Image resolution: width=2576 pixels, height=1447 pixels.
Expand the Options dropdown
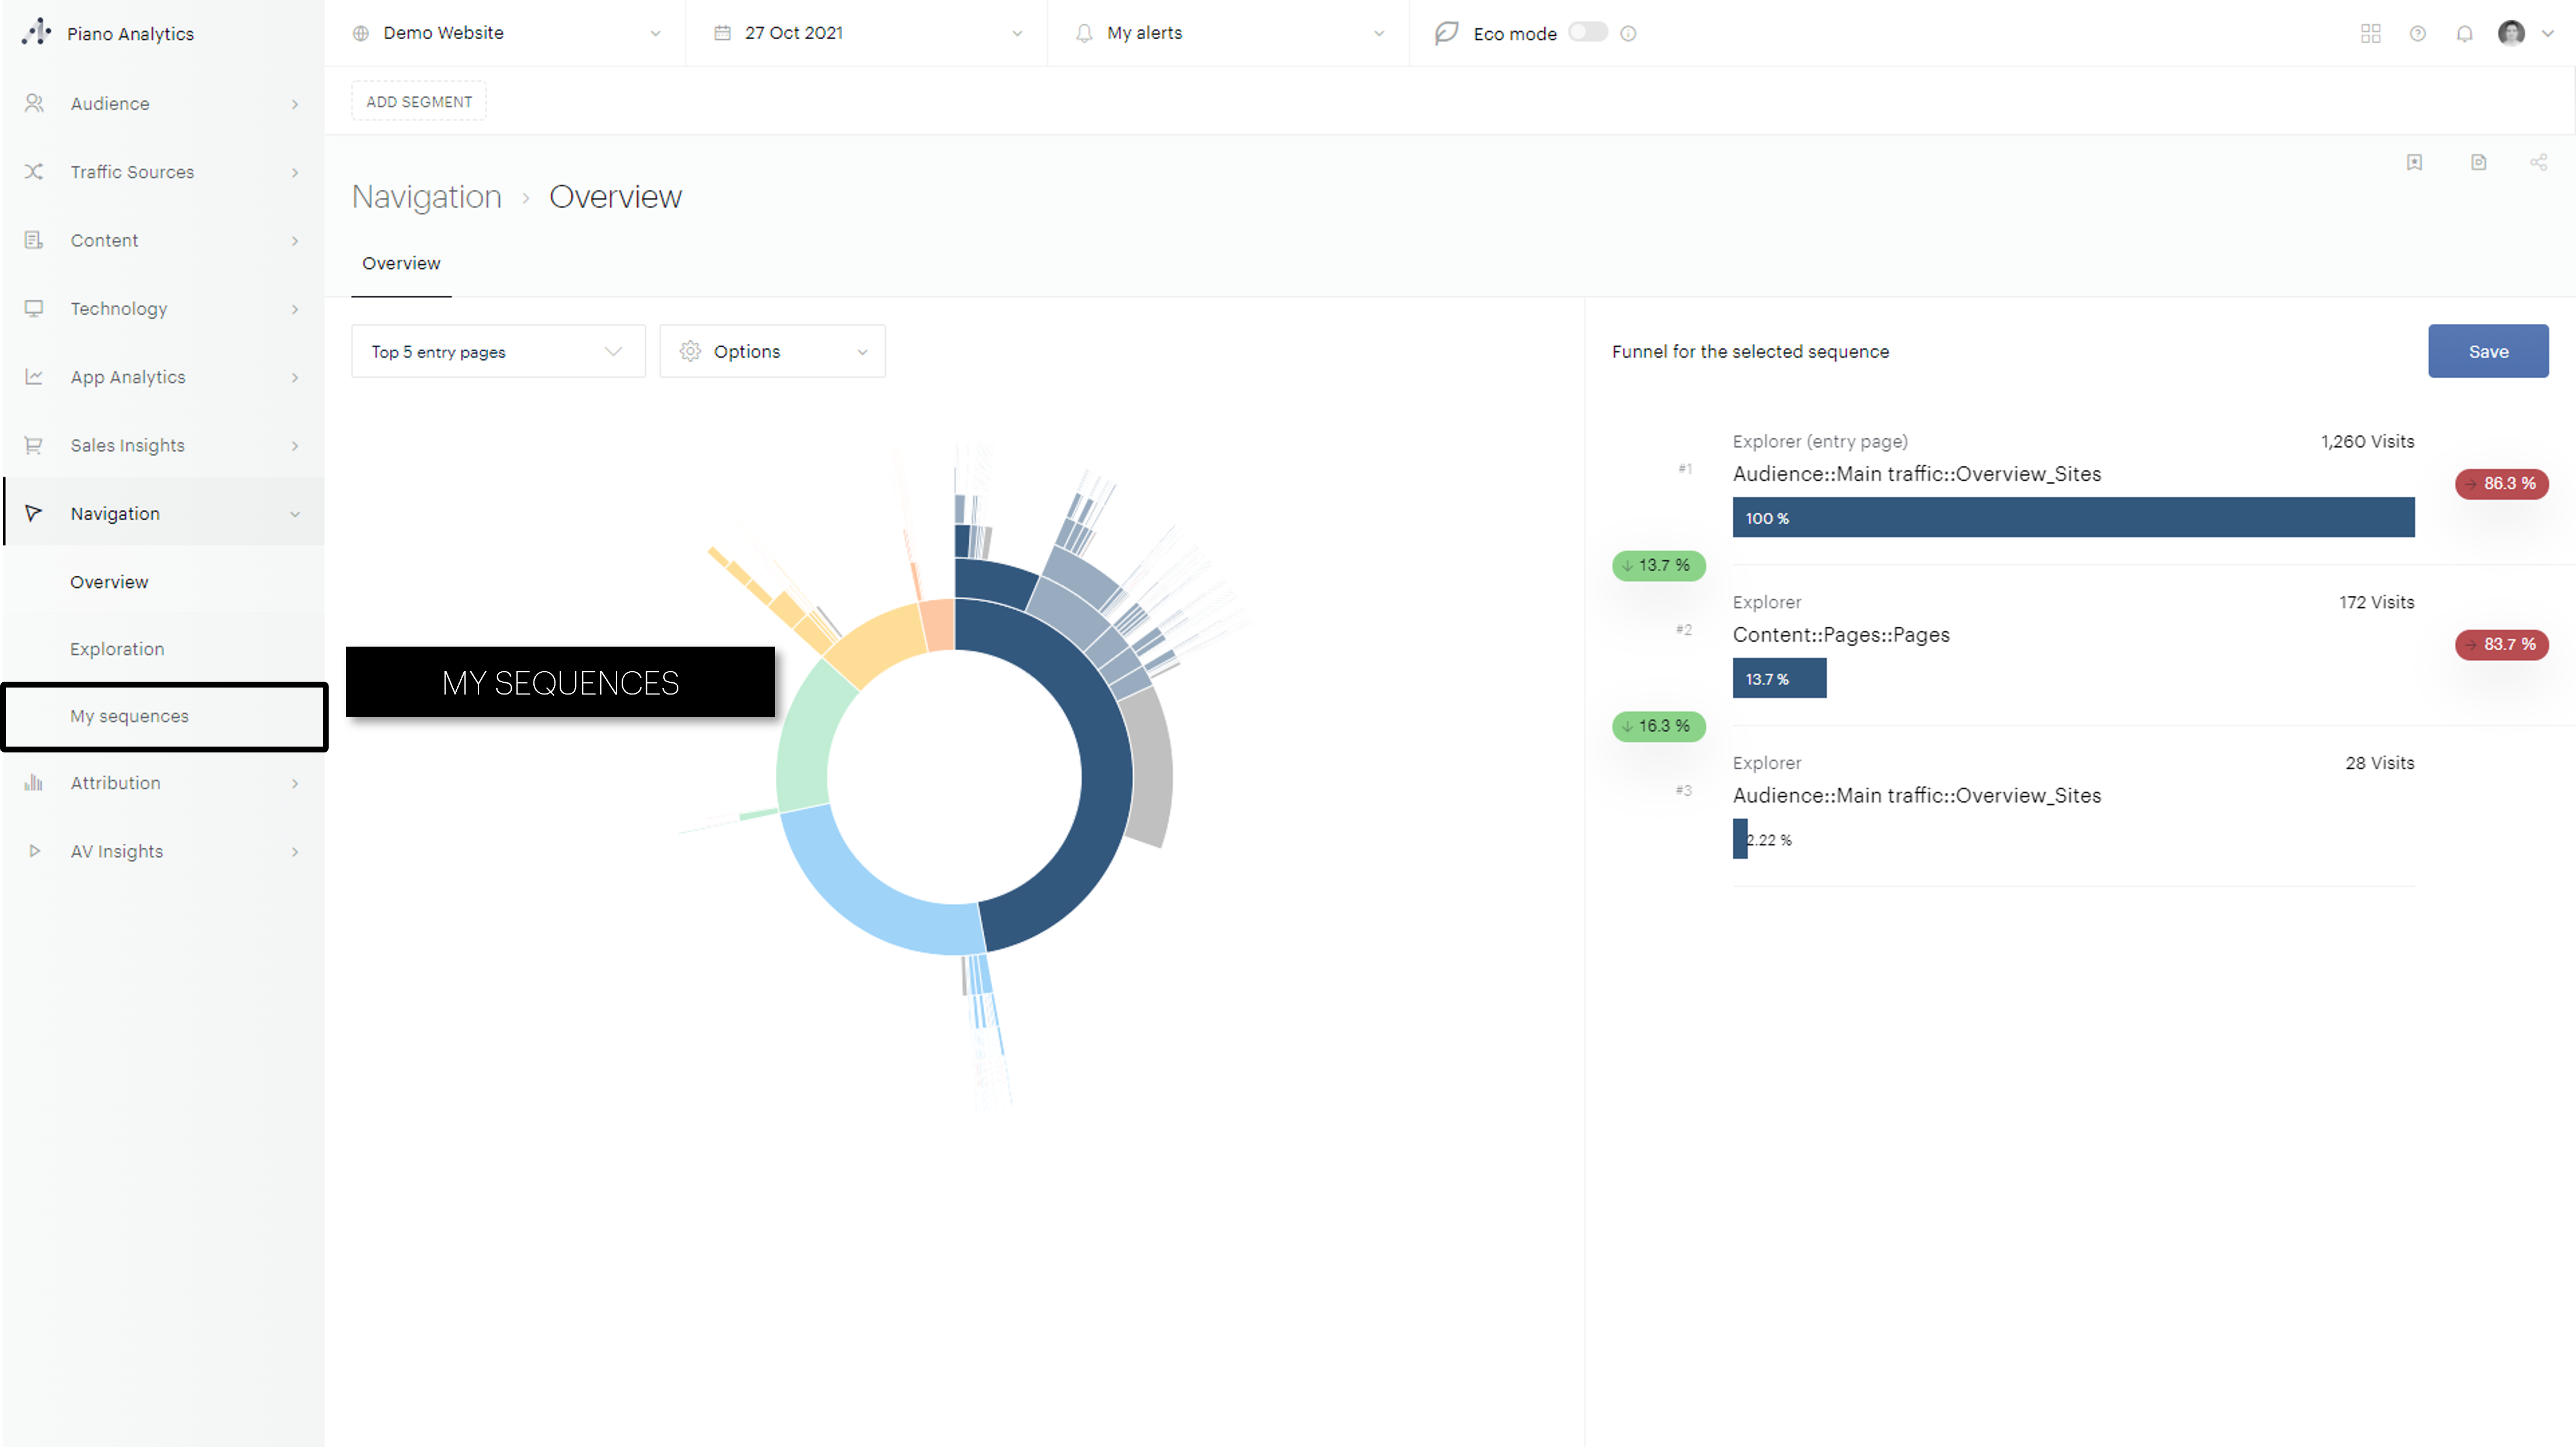tap(772, 351)
